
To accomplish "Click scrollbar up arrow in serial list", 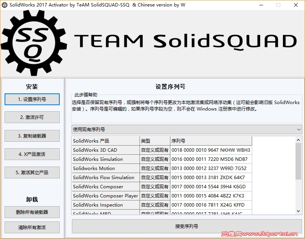I will (x=299, y=140).
